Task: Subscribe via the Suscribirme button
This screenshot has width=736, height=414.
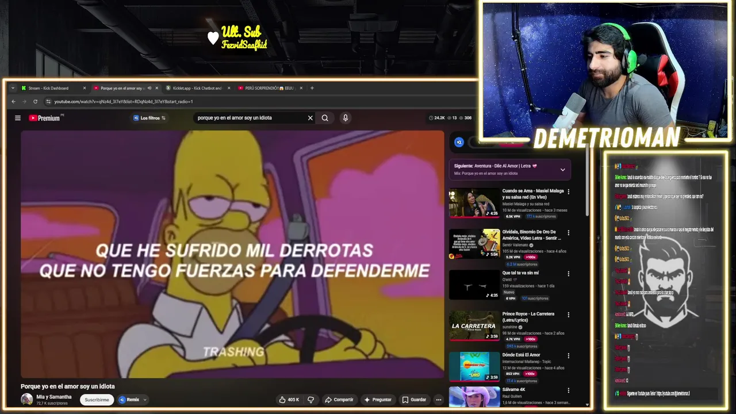Action: click(97, 400)
